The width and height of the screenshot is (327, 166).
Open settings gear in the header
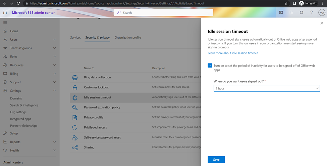[x=302, y=12]
